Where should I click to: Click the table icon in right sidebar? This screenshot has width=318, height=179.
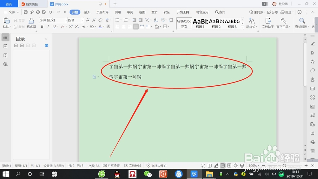313,88
